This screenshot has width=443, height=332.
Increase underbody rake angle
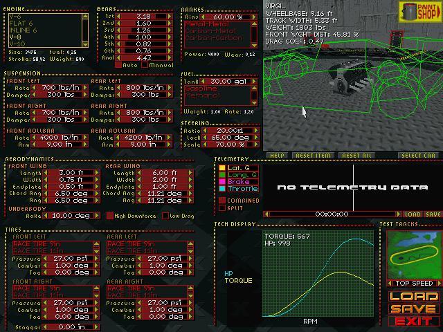click(97, 216)
